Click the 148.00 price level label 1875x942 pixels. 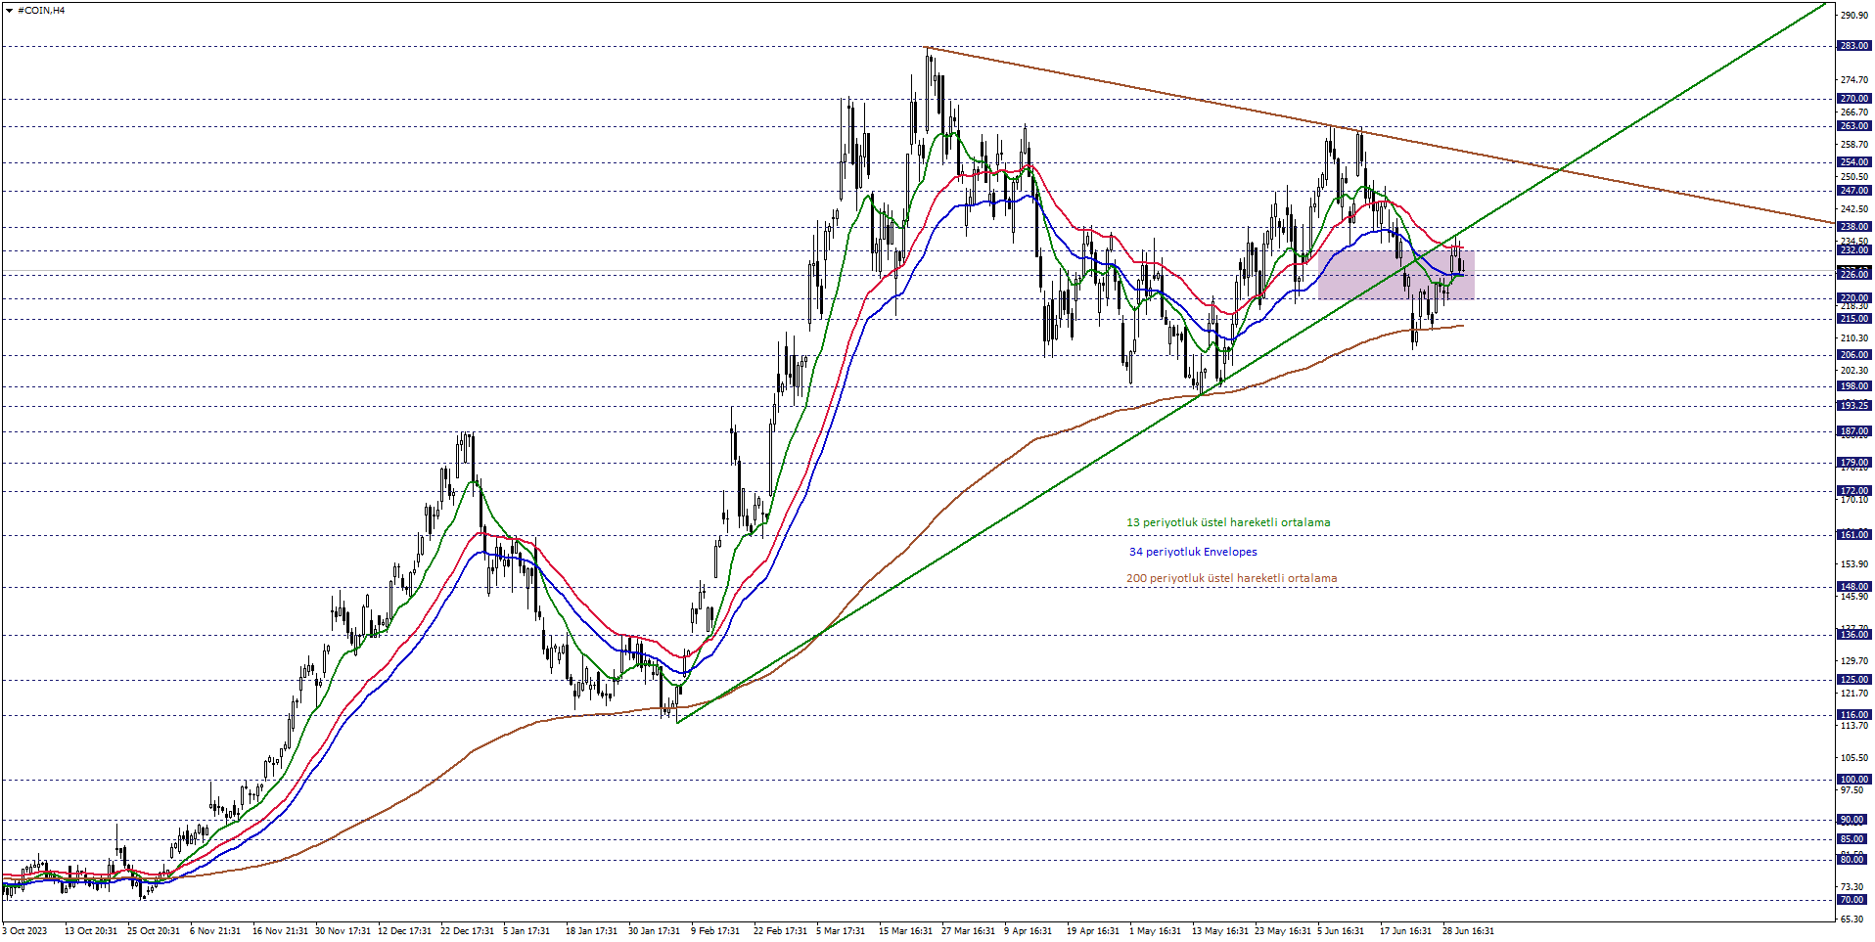tap(1853, 587)
